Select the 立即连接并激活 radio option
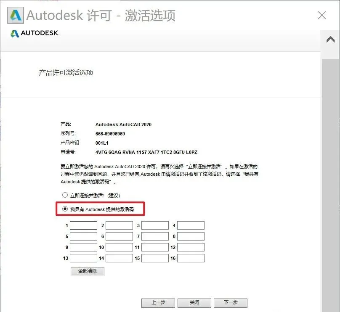This screenshot has height=312, width=340. [65, 195]
